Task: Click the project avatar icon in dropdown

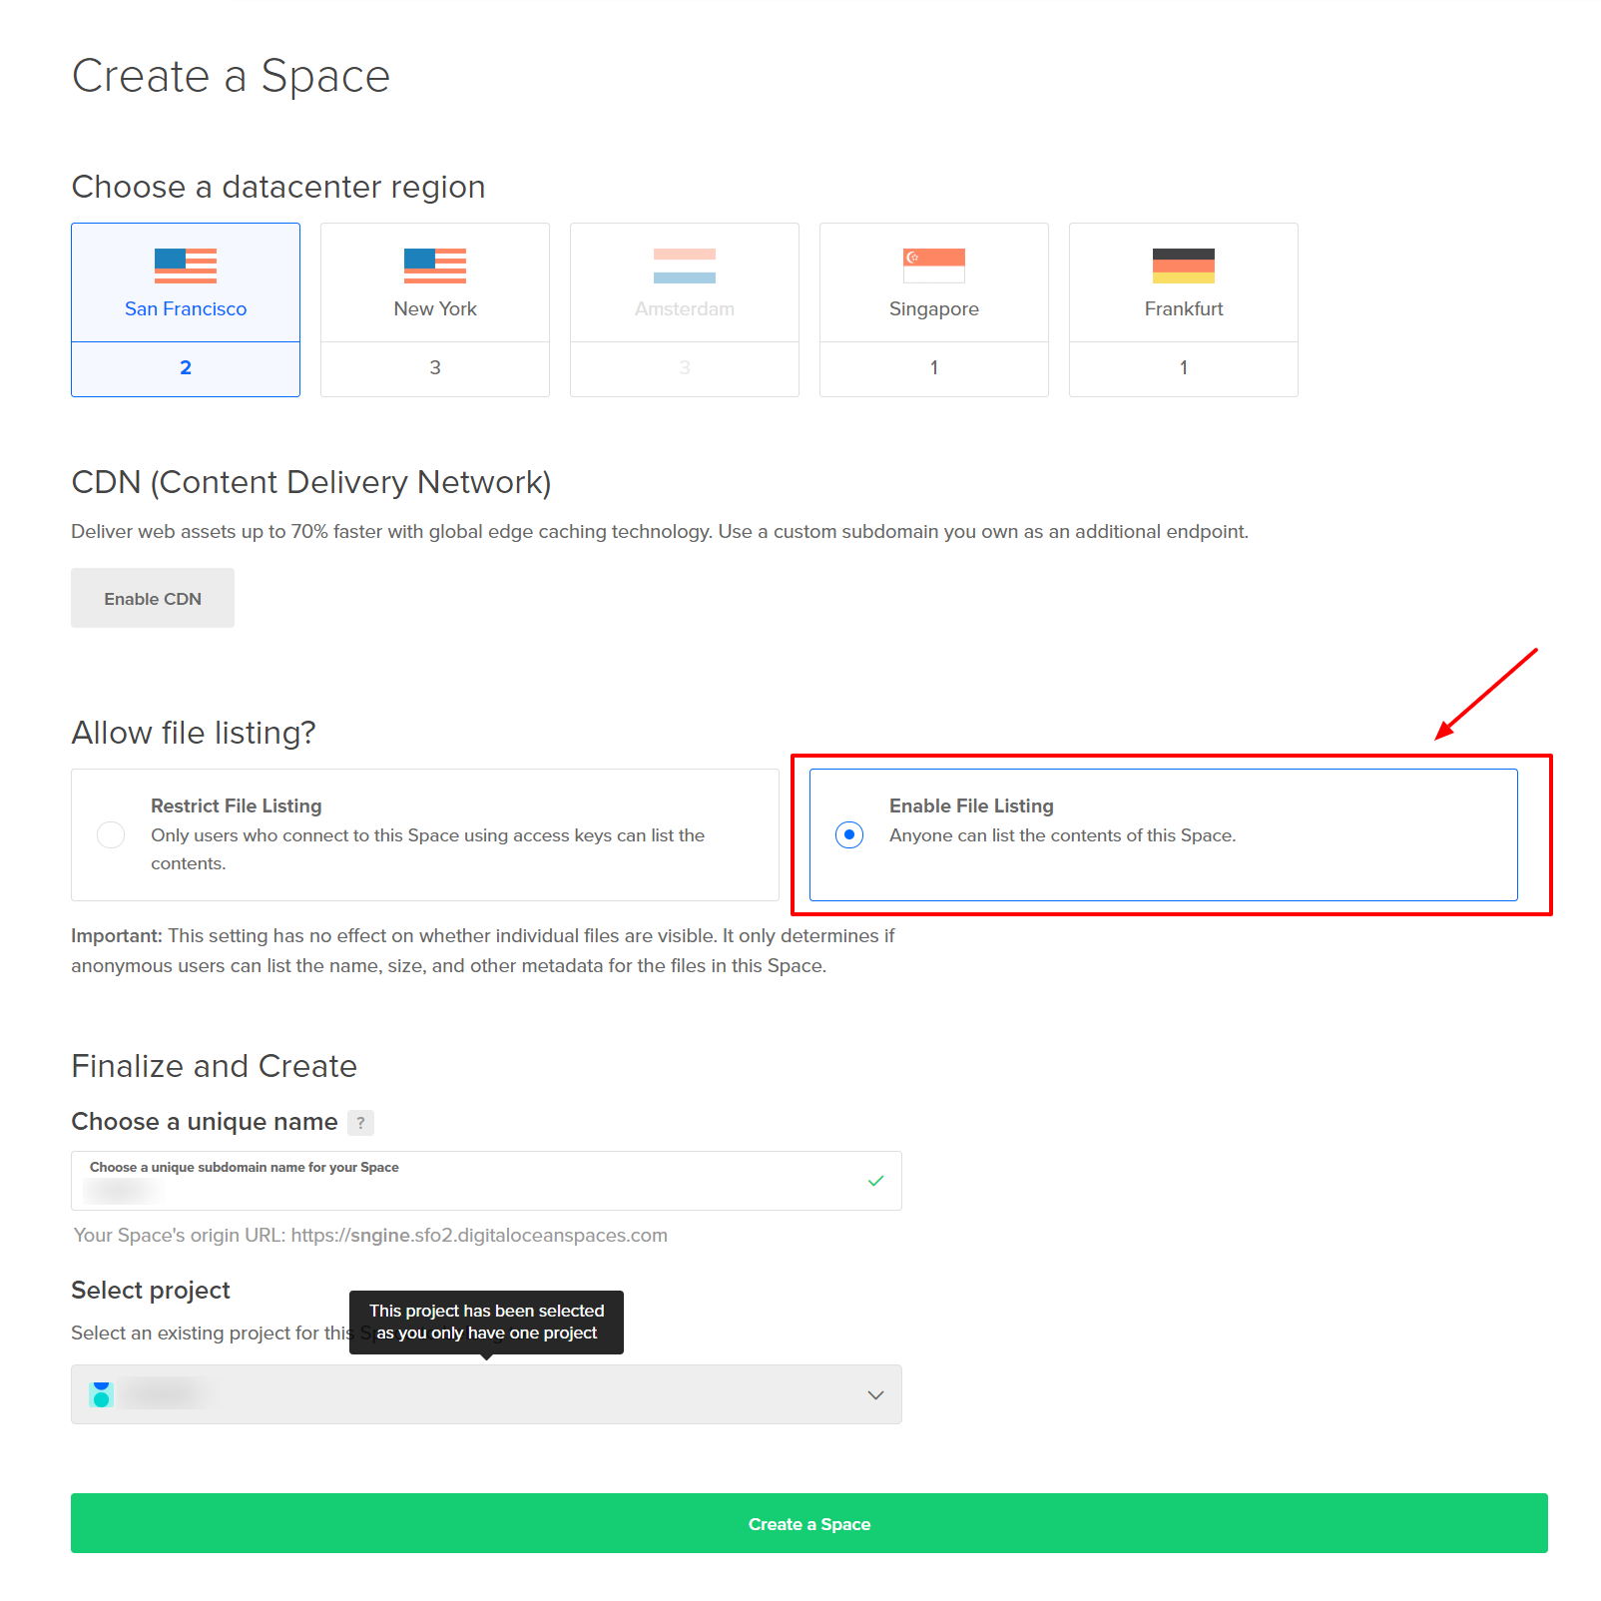Action: point(101,1394)
